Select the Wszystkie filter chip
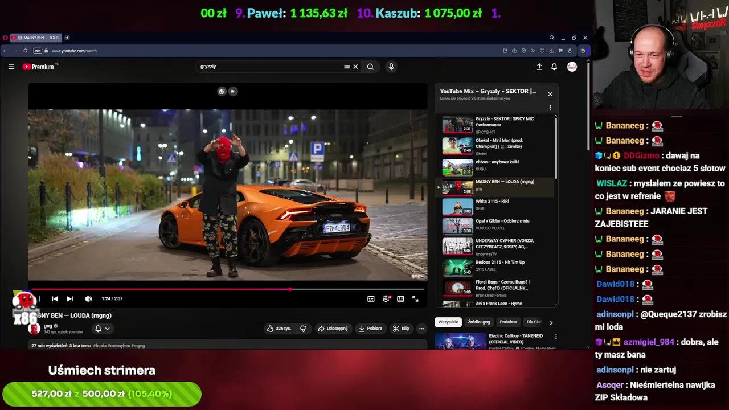 448,322
